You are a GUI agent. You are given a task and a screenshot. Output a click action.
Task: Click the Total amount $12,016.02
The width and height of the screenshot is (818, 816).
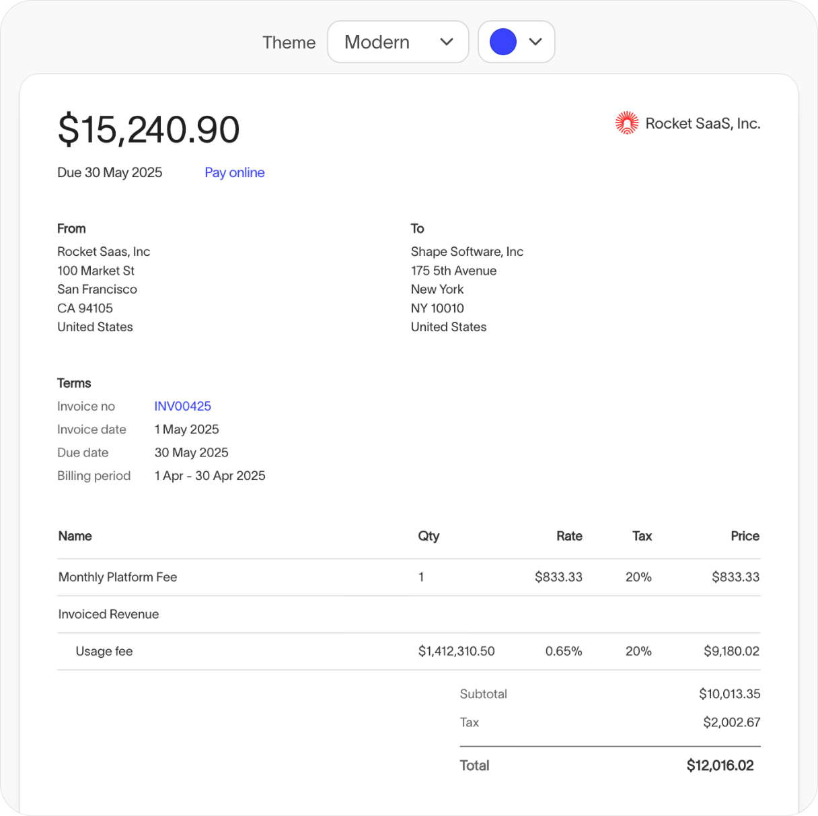click(x=720, y=766)
